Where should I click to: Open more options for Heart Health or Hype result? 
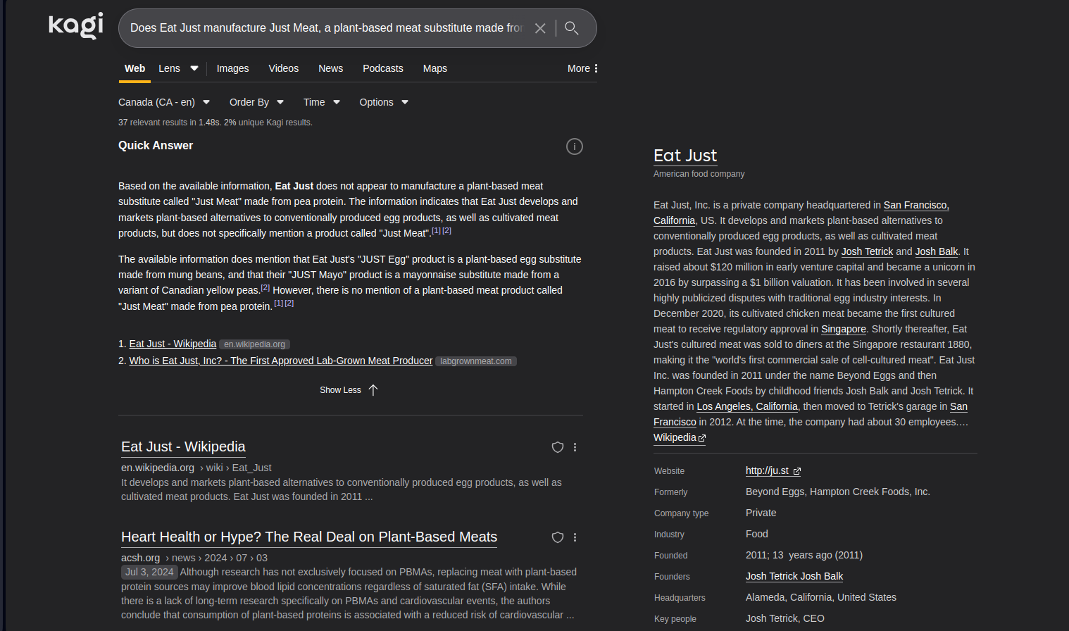pos(575,537)
